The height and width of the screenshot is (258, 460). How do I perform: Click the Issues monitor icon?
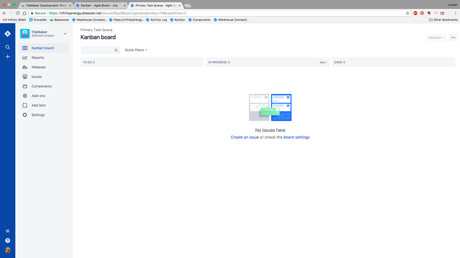click(x=25, y=77)
